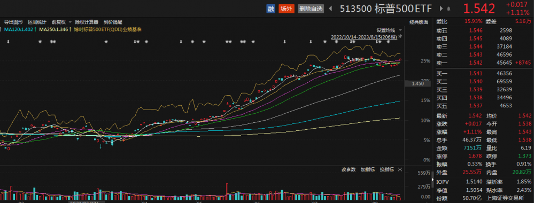Screen dimensions: 534x203
Task: Click 加指标 to add indicator
Action: click(368, 169)
